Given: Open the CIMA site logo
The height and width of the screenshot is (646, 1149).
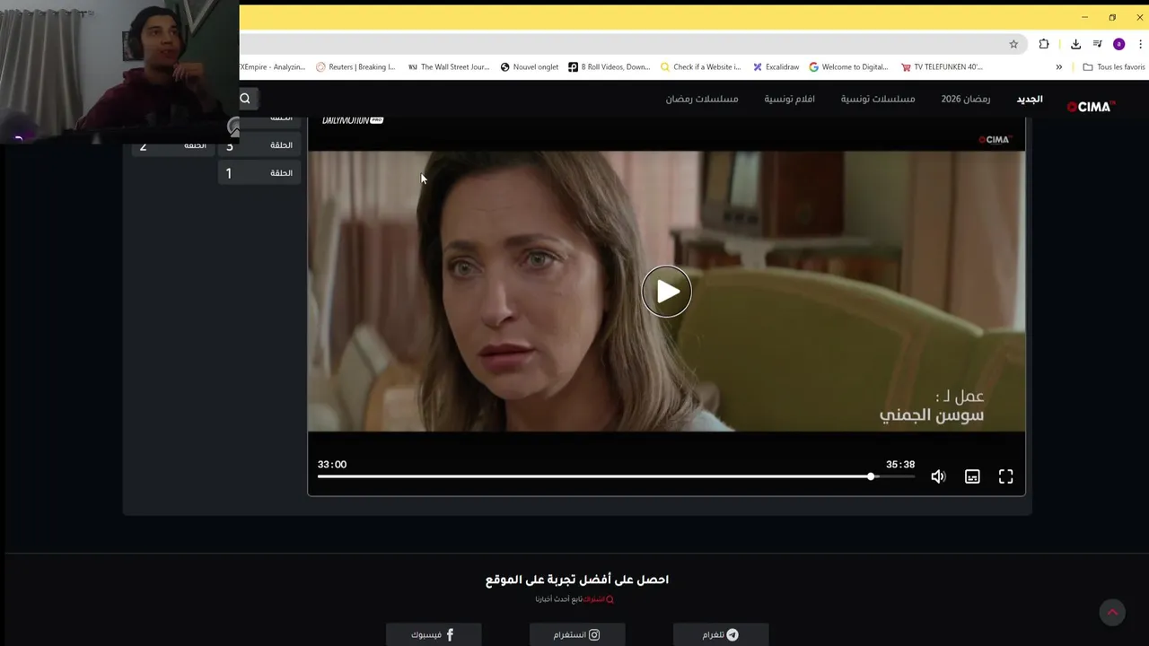Looking at the screenshot, I should coord(1091,107).
